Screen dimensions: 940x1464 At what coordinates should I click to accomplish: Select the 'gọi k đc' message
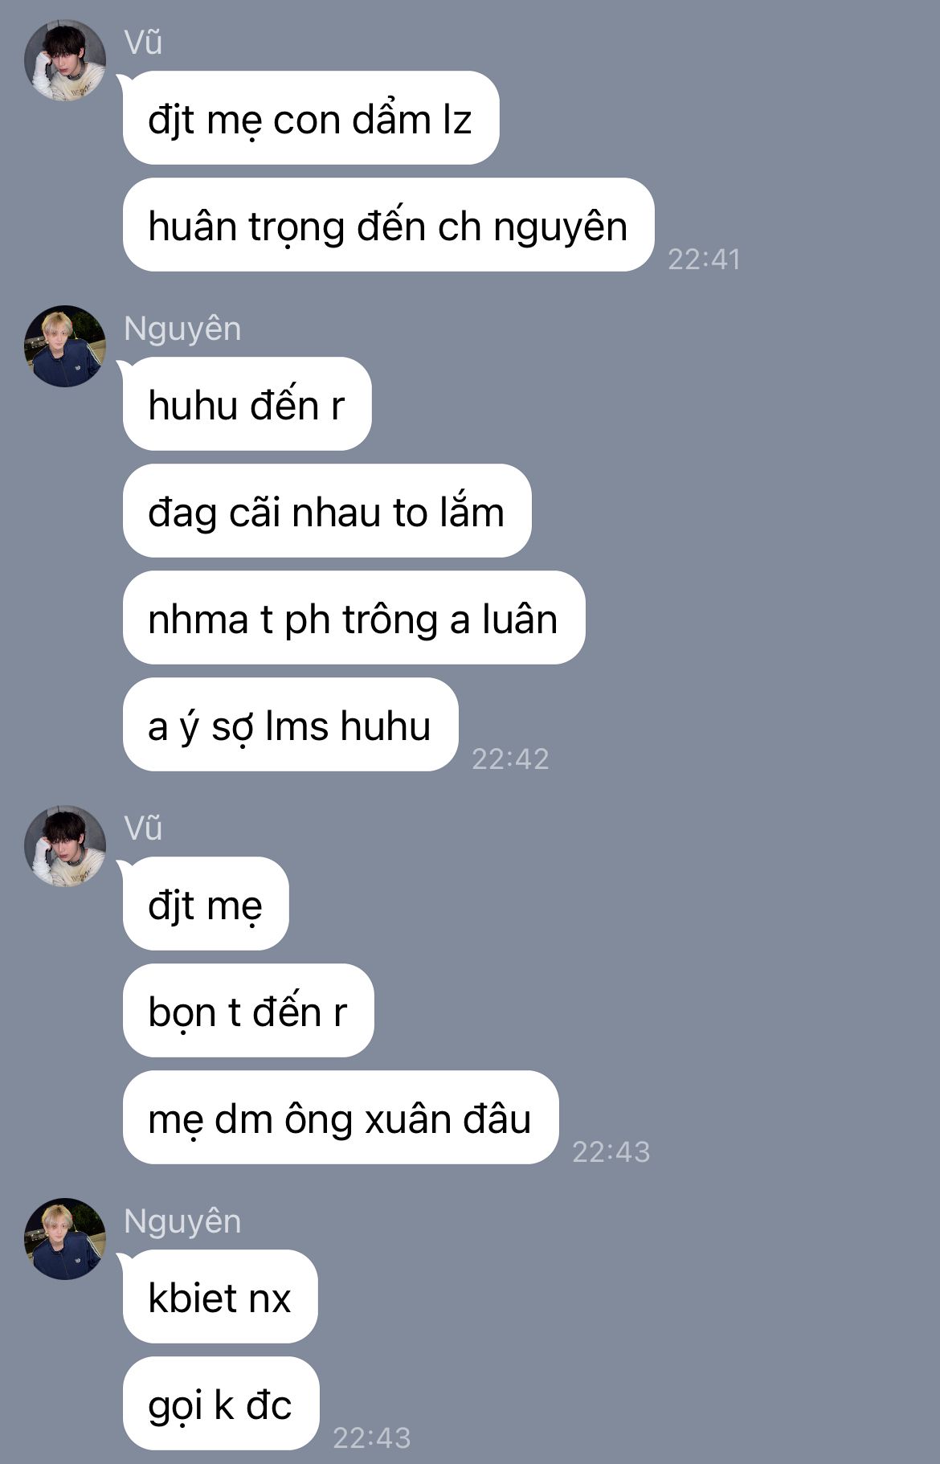pos(221,1403)
